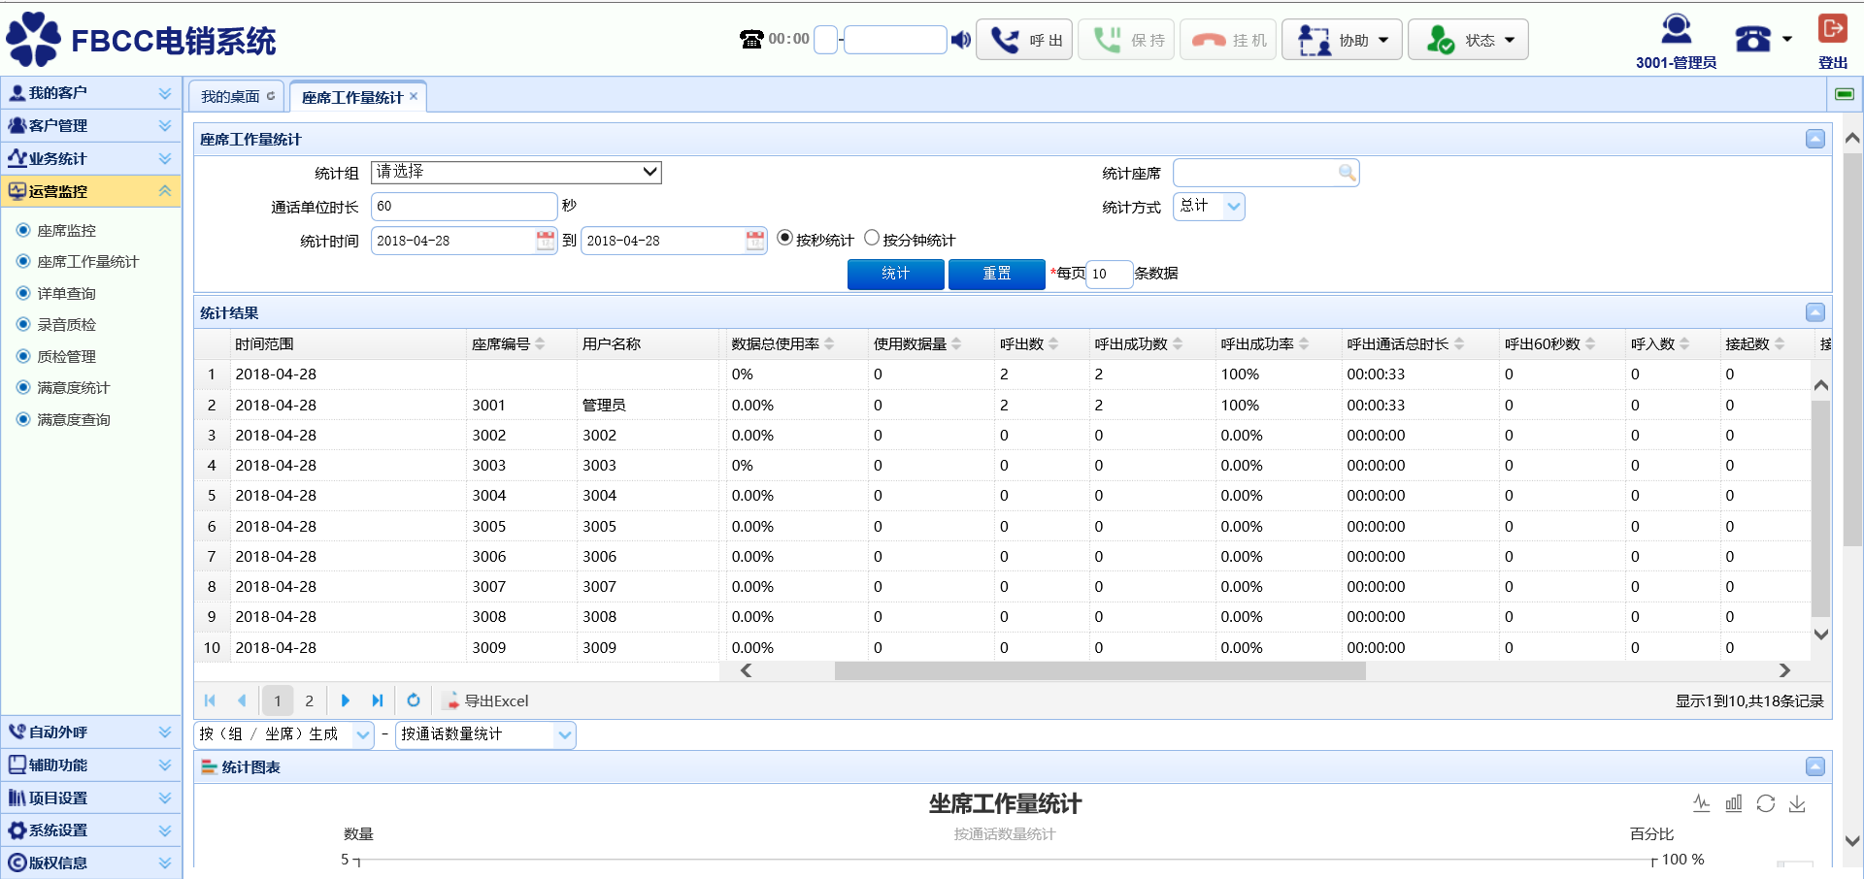Screen dimensions: 1864x879
Task: Open 详单查询 in the sidebar
Action: [66, 294]
